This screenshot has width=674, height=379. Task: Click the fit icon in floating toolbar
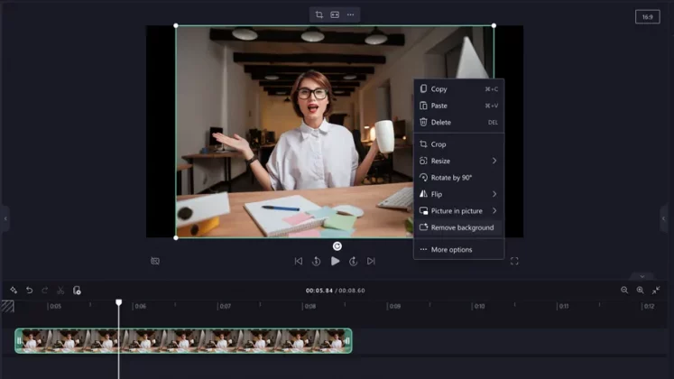(335, 14)
